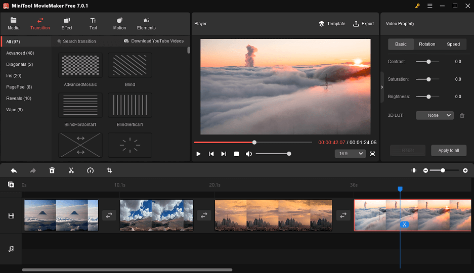The image size is (474, 273).
Task: Open the Motion tab
Action: click(119, 24)
